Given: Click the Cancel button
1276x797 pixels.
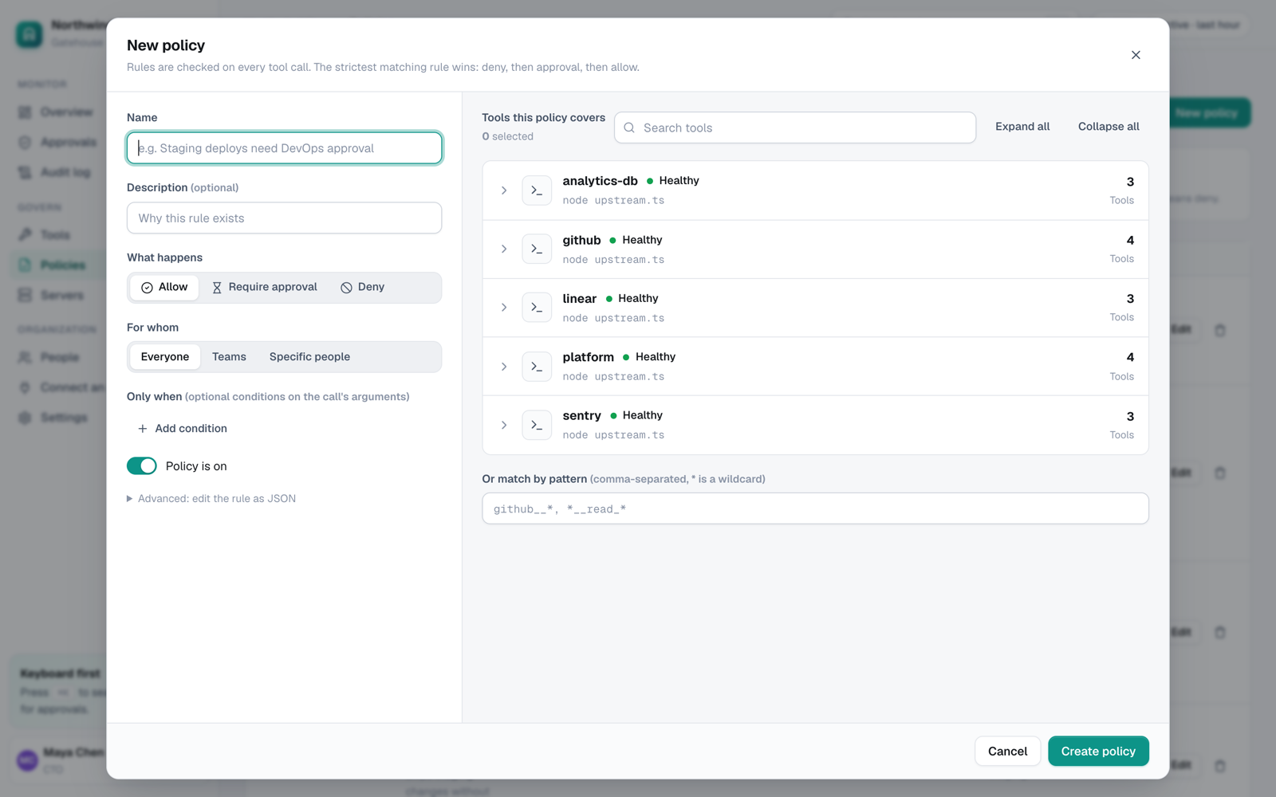Looking at the screenshot, I should pyautogui.click(x=1007, y=751).
